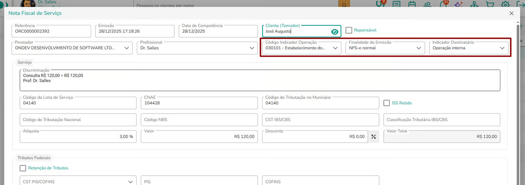Viewport: 525px width, 185px height.
Task: Open the shopping cart icon
Action: coord(490,4)
